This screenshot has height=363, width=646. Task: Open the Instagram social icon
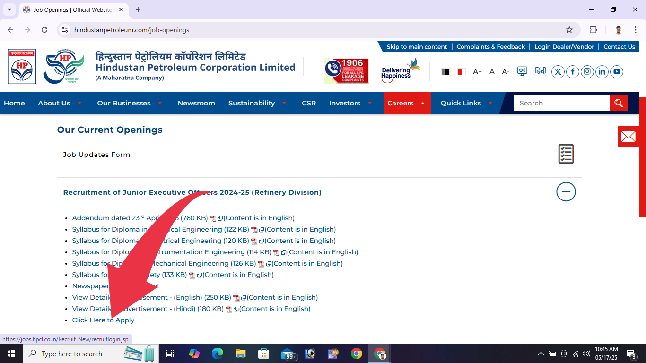coord(587,72)
